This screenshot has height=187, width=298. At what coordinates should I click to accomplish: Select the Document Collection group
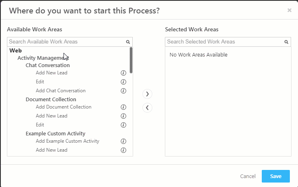click(51, 99)
